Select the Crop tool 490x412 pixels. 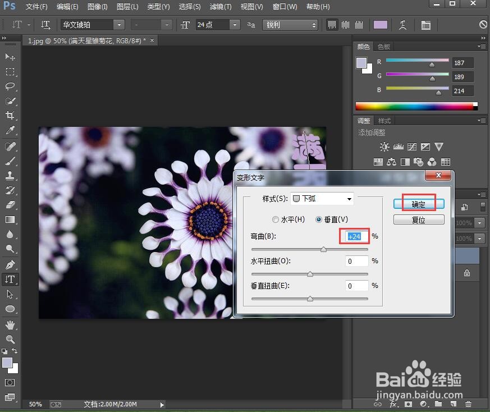coord(10,115)
